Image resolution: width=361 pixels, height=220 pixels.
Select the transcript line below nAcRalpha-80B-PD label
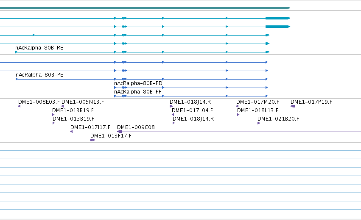click(191, 88)
